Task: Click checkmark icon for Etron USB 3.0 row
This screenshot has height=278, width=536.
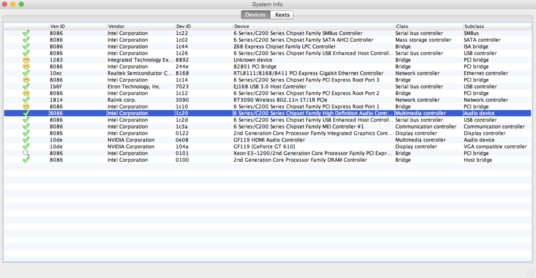Action: (26, 87)
